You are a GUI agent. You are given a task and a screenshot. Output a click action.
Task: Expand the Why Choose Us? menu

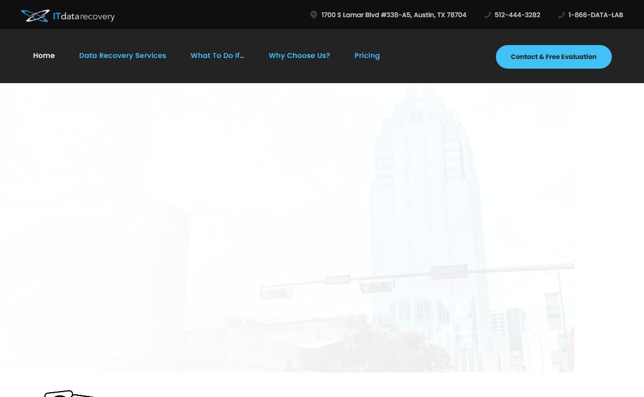[299, 56]
